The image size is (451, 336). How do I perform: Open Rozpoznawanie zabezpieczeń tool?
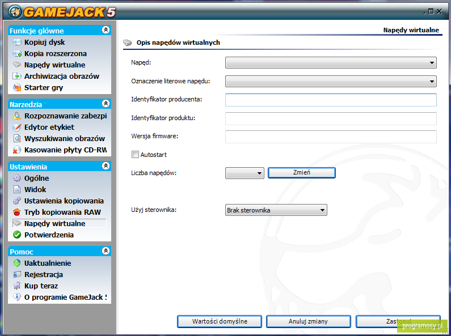pos(66,116)
